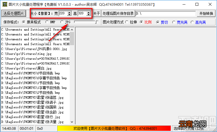Click status bar clock 14:40:38
Viewport: 217px width, 132px height.
click(9, 128)
